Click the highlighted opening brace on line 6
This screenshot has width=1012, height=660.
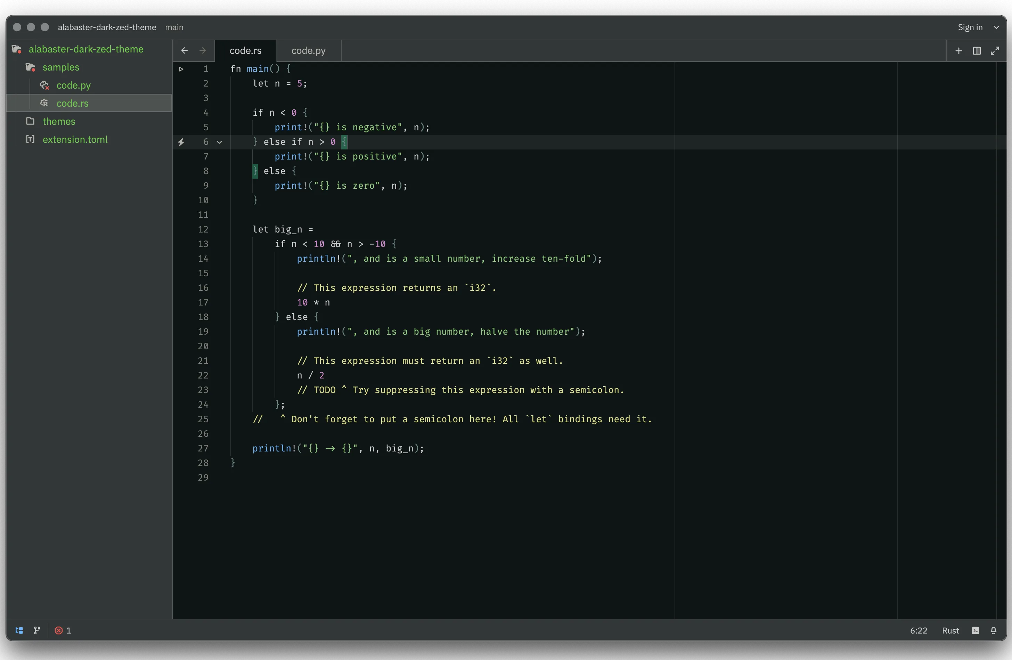click(344, 142)
